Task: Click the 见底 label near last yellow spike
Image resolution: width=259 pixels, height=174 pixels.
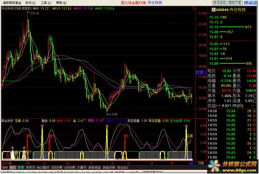Action: [x=190, y=136]
